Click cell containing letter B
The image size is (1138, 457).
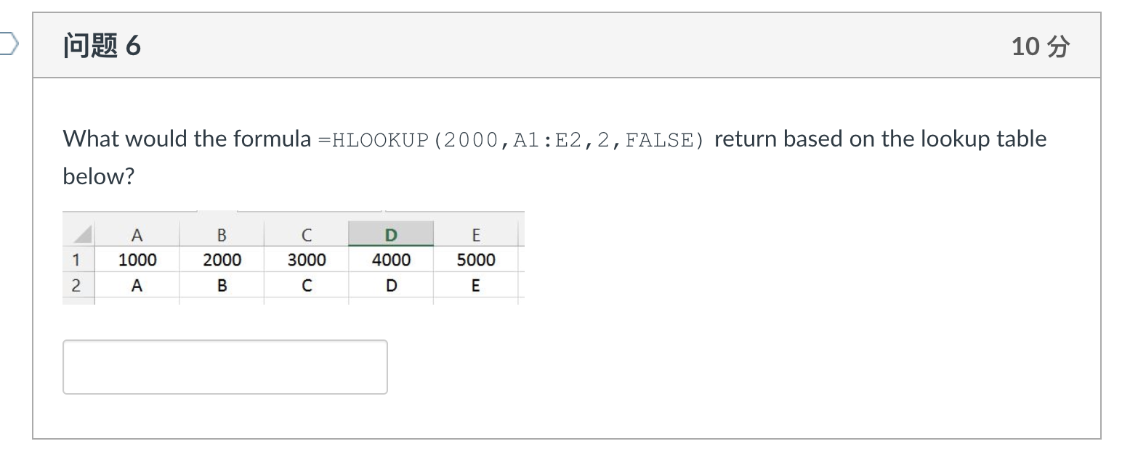click(222, 284)
